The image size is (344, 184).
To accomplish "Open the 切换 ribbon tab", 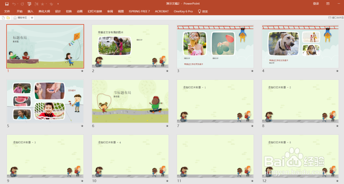I will click(69, 11).
